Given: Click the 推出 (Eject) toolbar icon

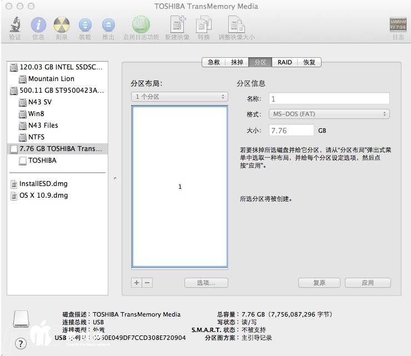Looking at the screenshot, I should 108,26.
